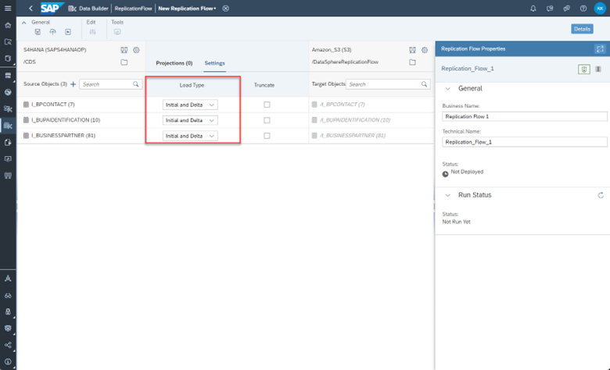Image resolution: width=610 pixels, height=370 pixels.
Task: Click the Business Name input field
Action: point(525,116)
